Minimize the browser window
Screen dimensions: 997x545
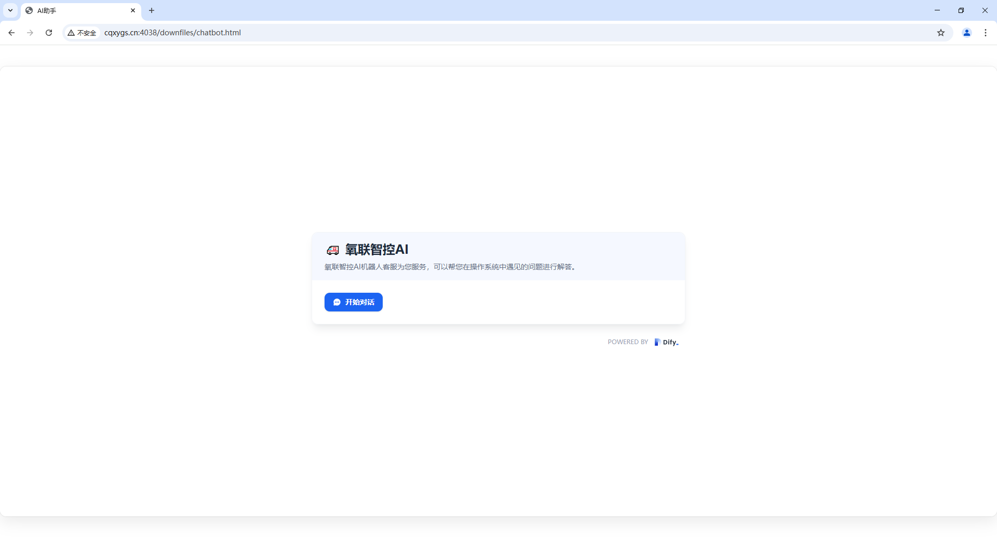pyautogui.click(x=937, y=10)
